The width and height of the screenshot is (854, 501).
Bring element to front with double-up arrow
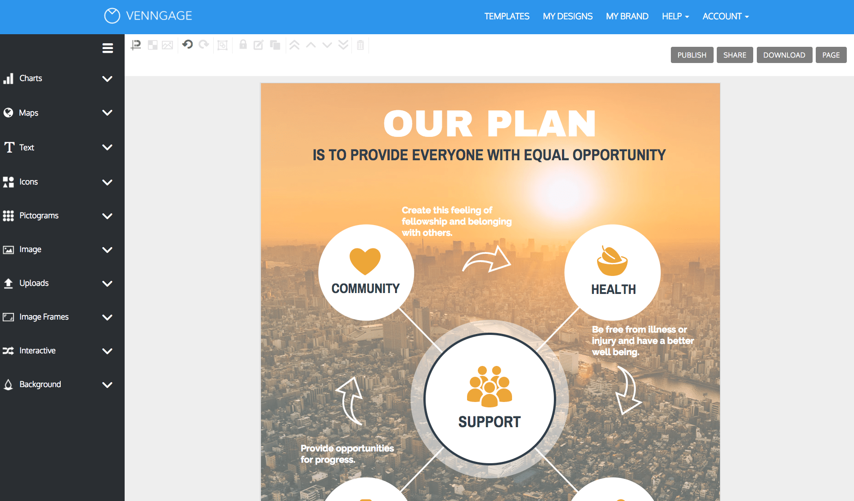point(294,45)
